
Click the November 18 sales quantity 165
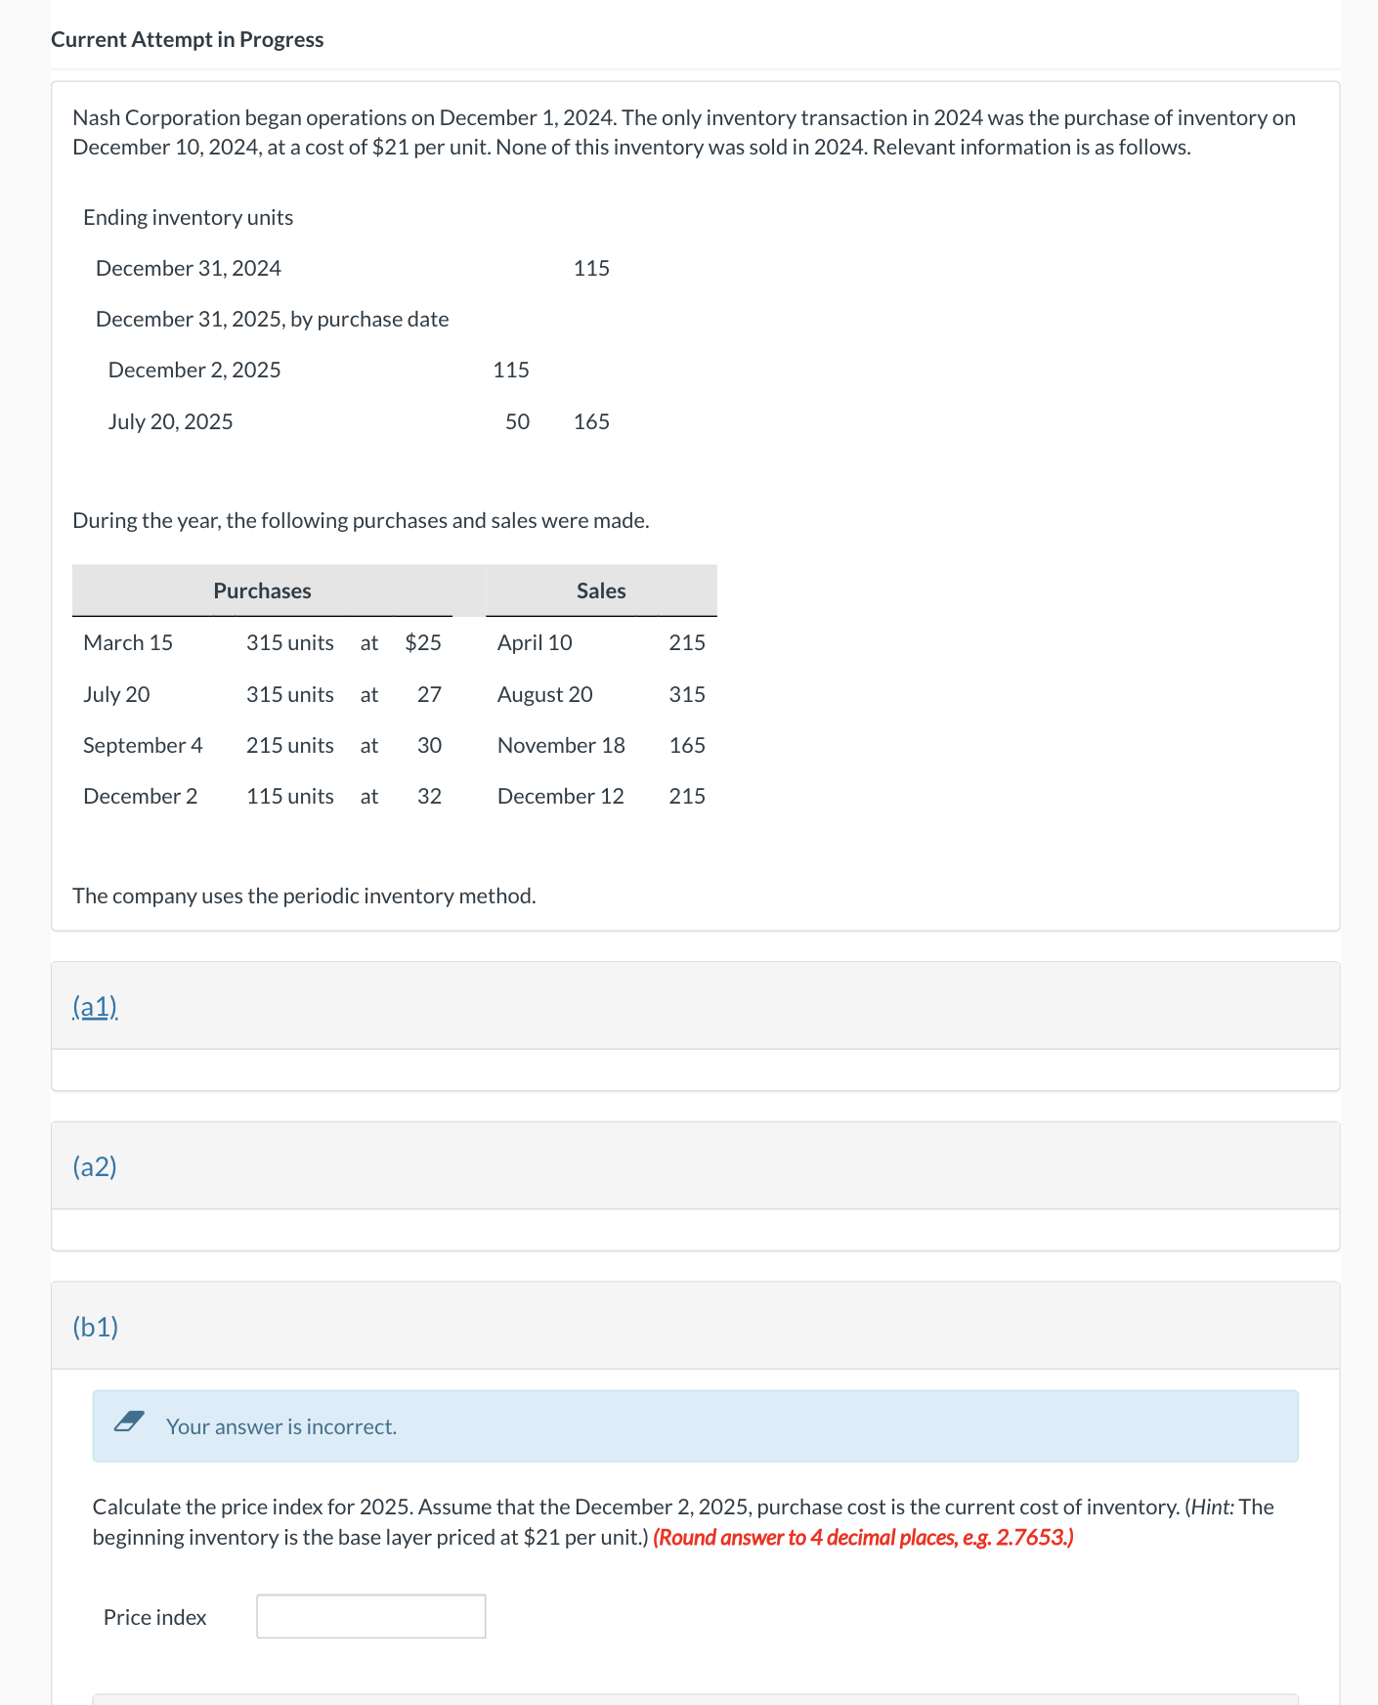click(687, 745)
